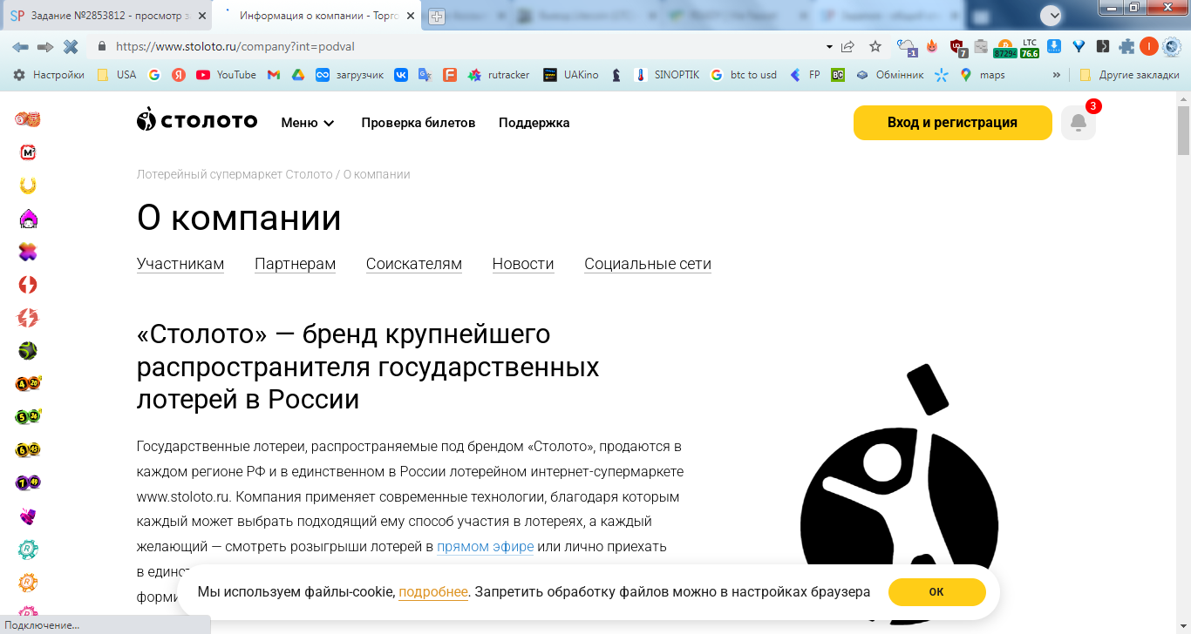The image size is (1191, 634).
Task: Open the 4 из 20 lottery icon
Action: [x=28, y=384]
